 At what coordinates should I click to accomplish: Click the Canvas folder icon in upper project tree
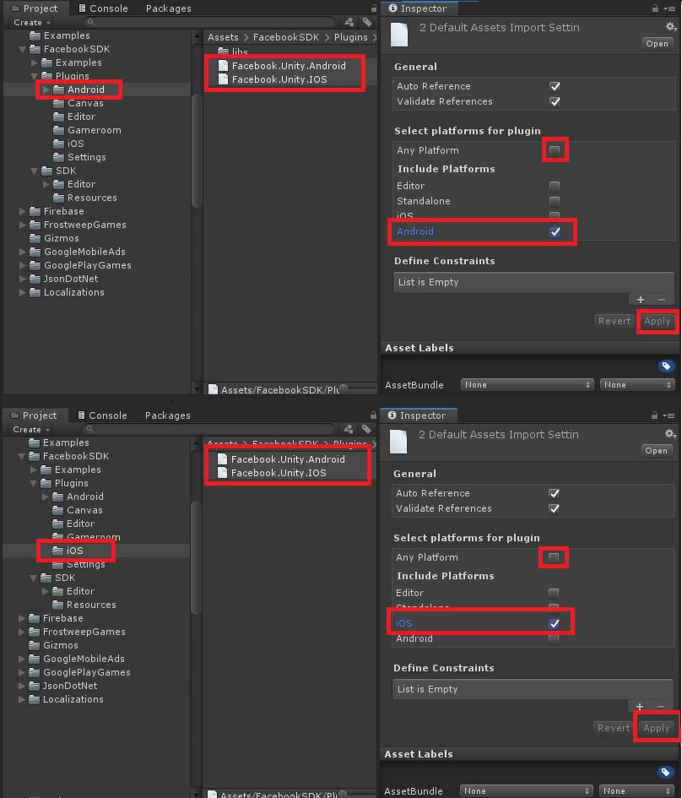pyautogui.click(x=59, y=103)
